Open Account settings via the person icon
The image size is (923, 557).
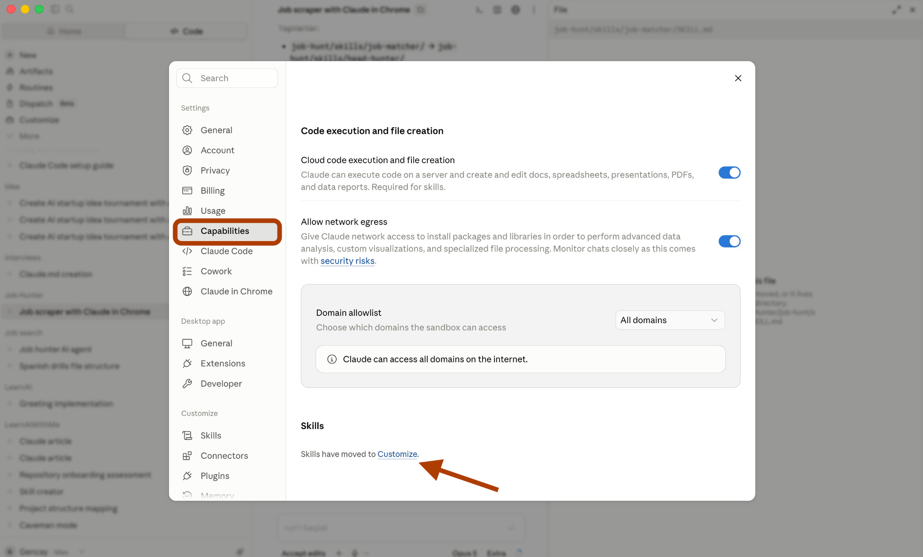(x=187, y=151)
